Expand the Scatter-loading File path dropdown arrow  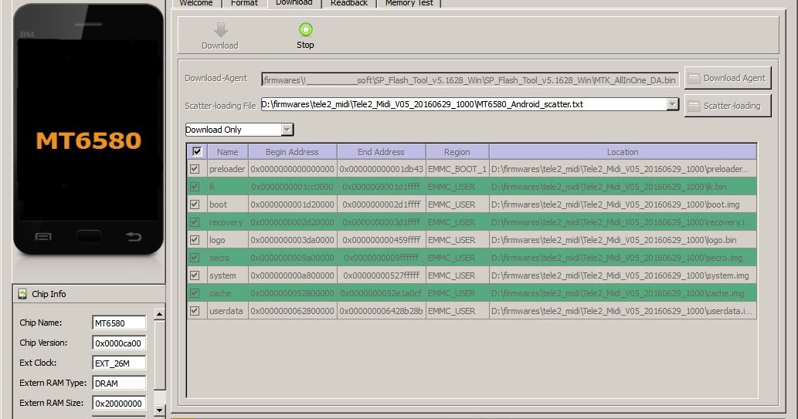coord(673,104)
